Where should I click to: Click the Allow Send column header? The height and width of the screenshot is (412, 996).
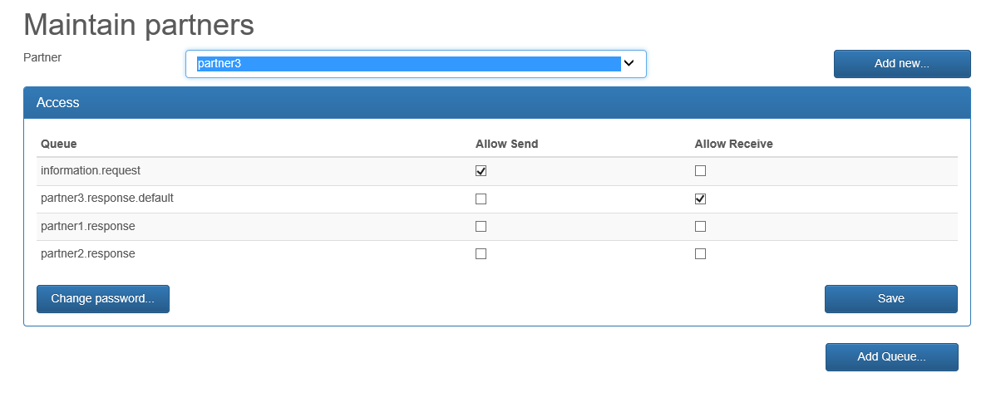pos(506,144)
